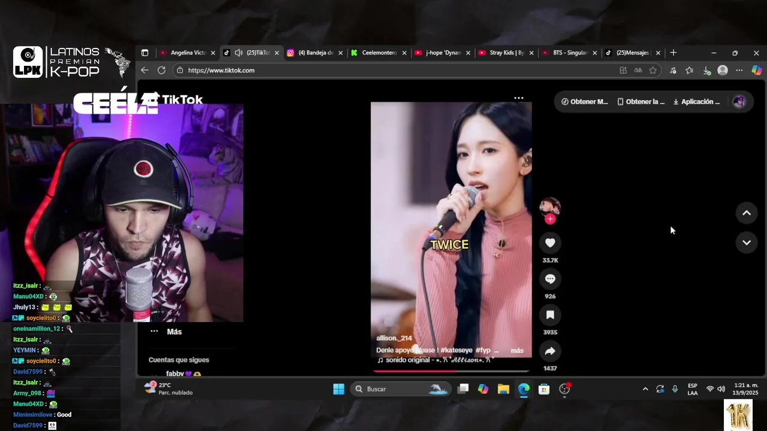Click the 'Obtener M...' button

tap(584, 102)
